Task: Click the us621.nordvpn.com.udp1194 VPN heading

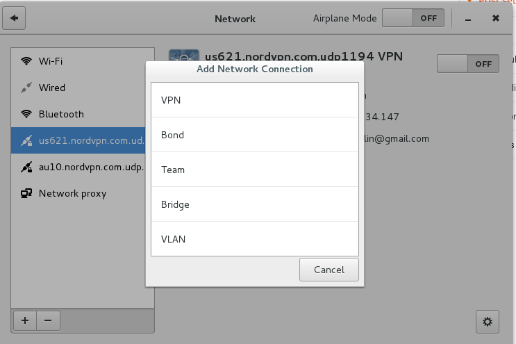Action: coord(303,56)
